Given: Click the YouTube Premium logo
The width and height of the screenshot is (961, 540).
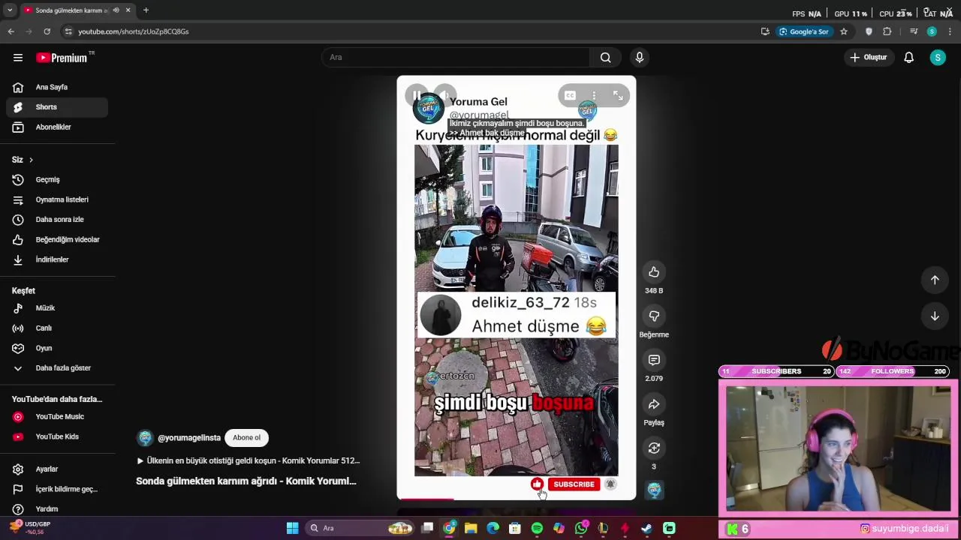Looking at the screenshot, I should click(63, 58).
